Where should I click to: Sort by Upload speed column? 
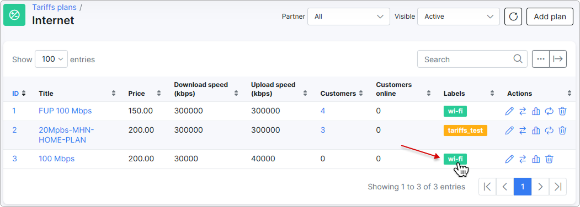(279, 89)
